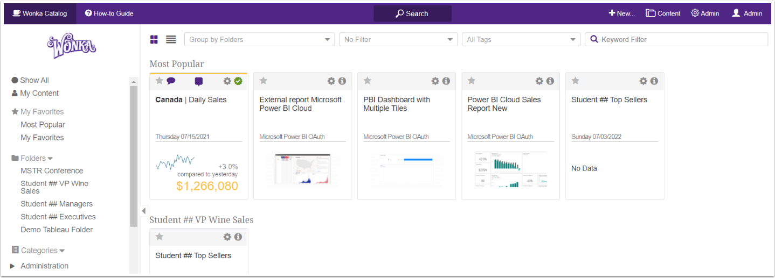Switch to grid tile view
This screenshot has width=775, height=278.
[154, 39]
